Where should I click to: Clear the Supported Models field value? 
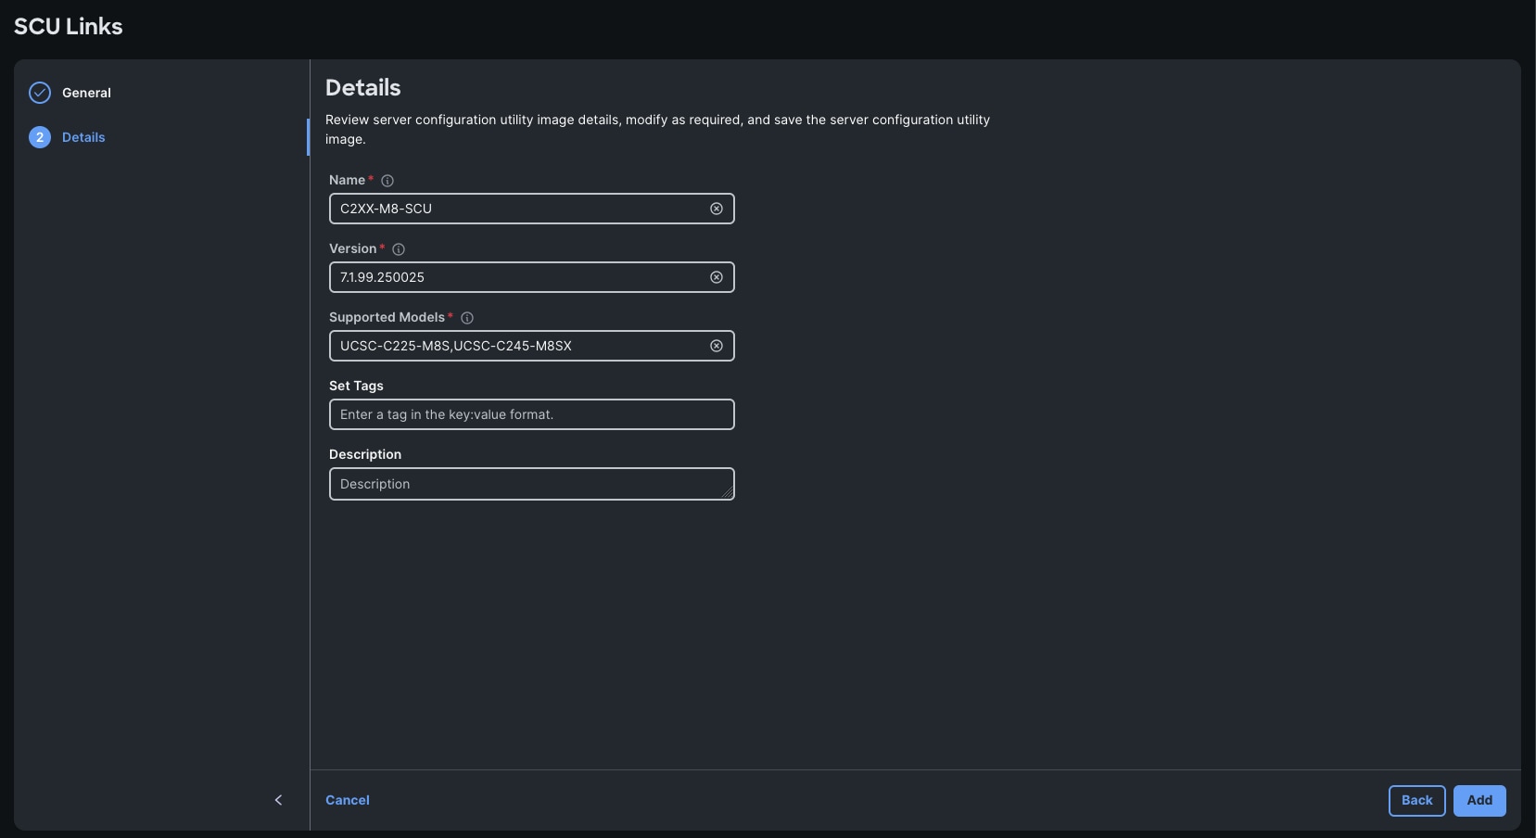pyautogui.click(x=717, y=346)
